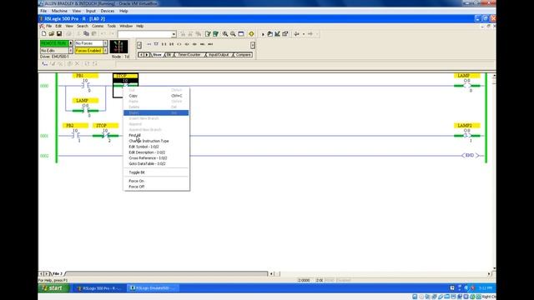
Task: Select LAMP branch contact on rung 0000
Action: tap(85, 111)
